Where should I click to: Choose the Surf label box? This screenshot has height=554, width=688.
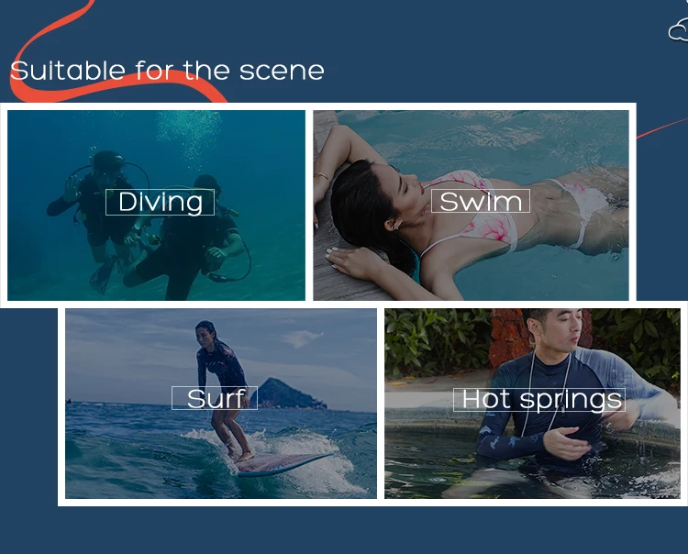215,398
